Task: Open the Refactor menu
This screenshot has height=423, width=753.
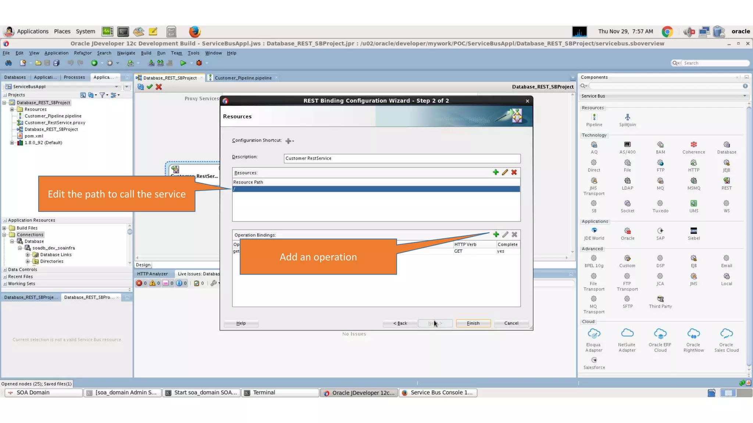Action: 83,53
